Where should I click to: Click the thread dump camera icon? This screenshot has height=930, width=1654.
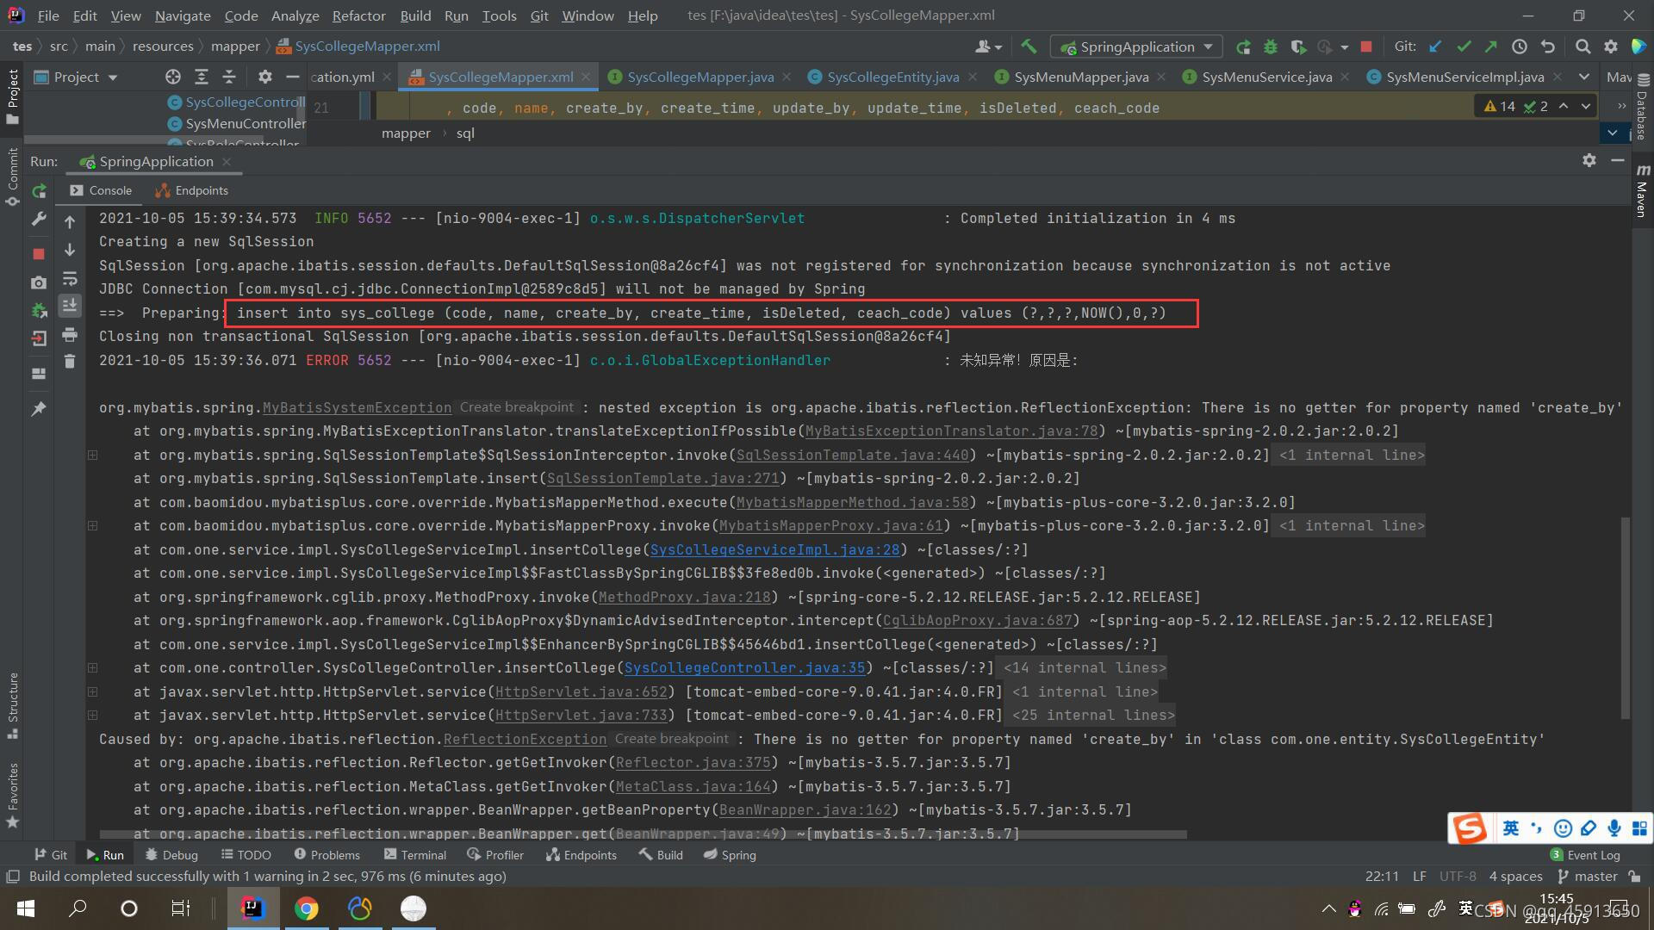pos(39,282)
